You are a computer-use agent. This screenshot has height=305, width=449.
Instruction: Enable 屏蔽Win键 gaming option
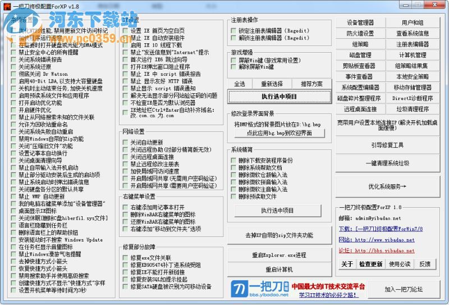point(233,60)
